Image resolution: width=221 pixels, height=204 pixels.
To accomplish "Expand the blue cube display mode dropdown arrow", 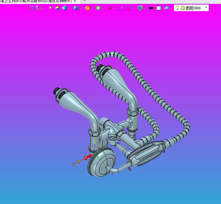I will [69, 8].
